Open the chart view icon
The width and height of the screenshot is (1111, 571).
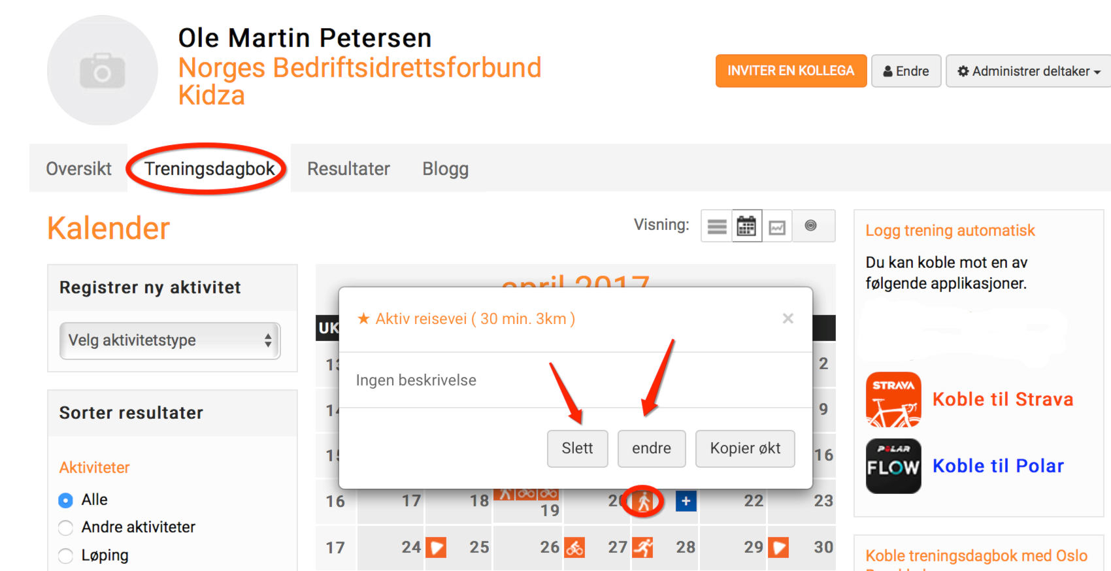(777, 226)
